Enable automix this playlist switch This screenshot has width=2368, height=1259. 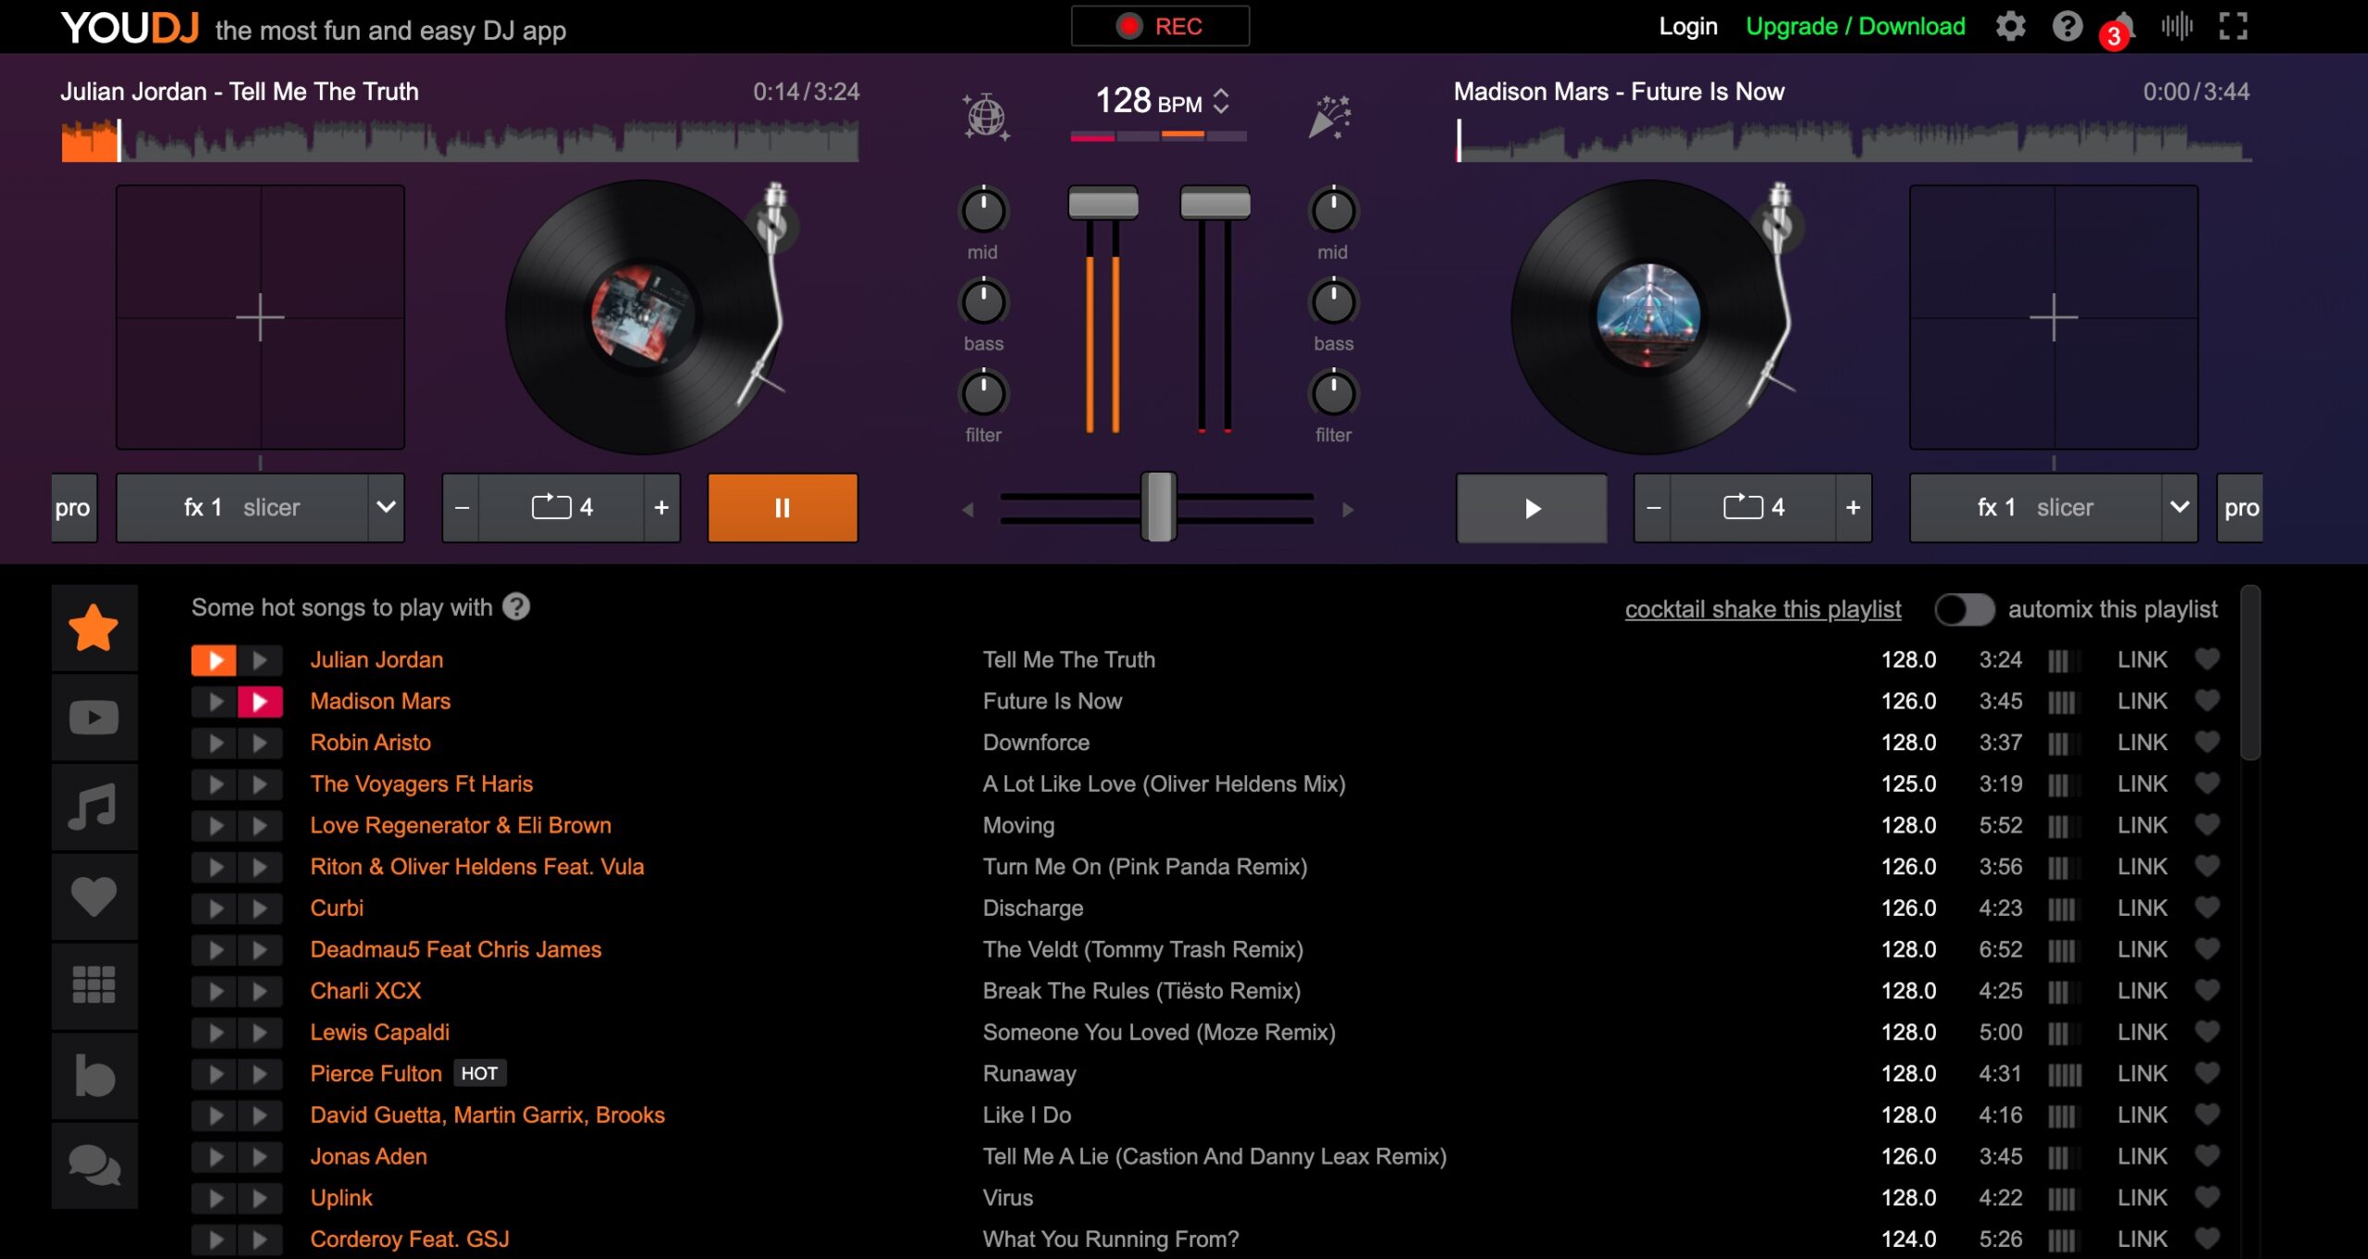tap(1964, 610)
